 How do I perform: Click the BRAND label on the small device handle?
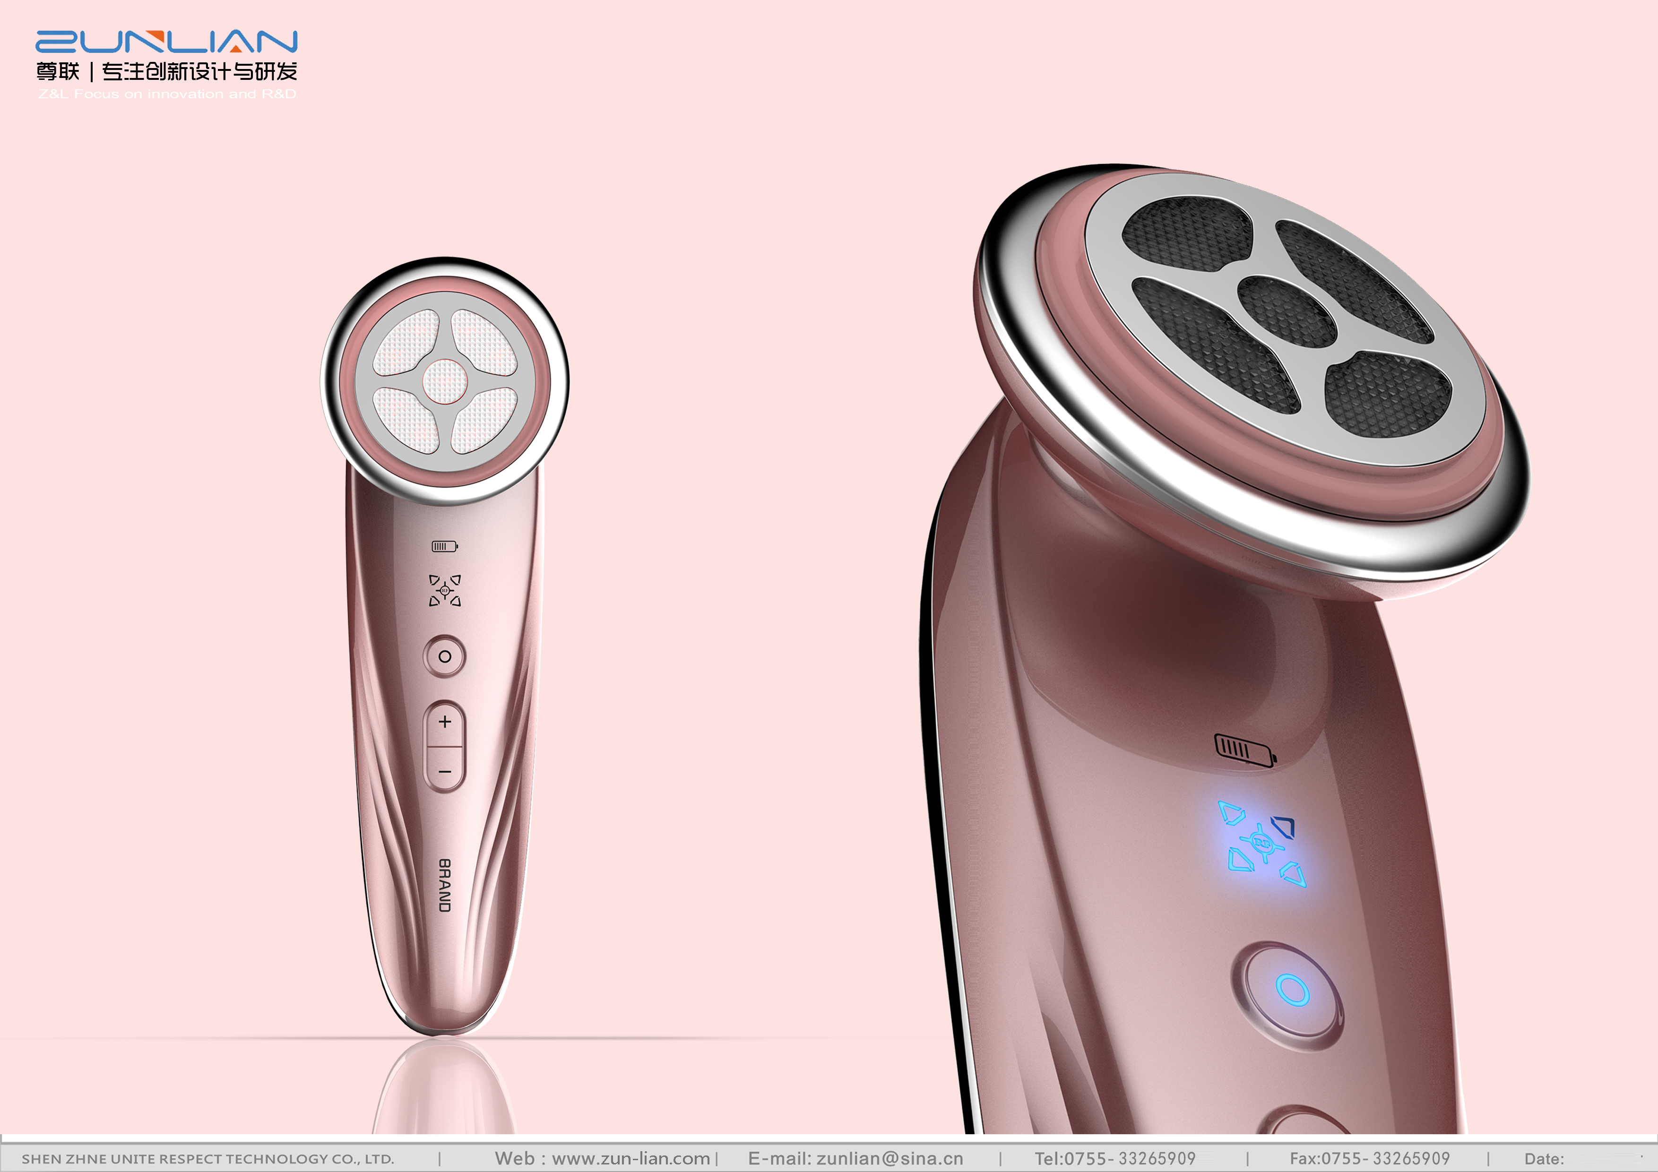[445, 885]
